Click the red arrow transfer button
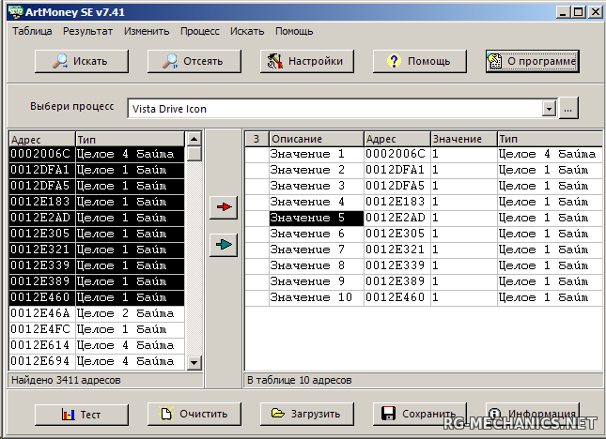This screenshot has width=606, height=439. click(x=224, y=208)
